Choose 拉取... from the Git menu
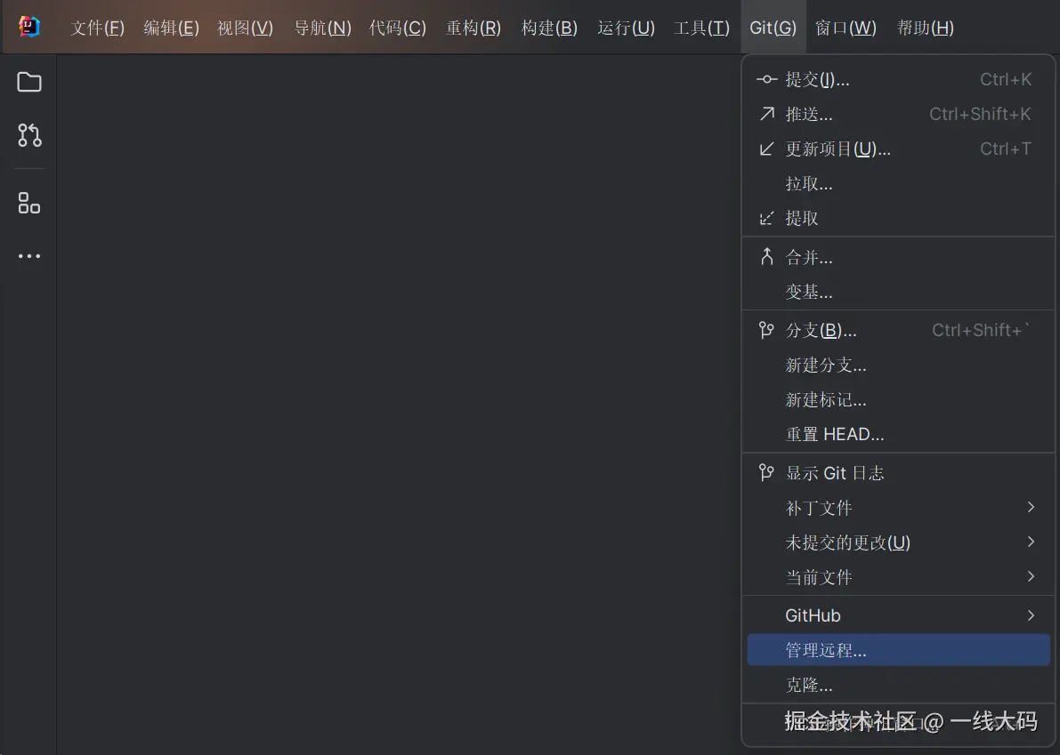The height and width of the screenshot is (755, 1060). click(898, 184)
